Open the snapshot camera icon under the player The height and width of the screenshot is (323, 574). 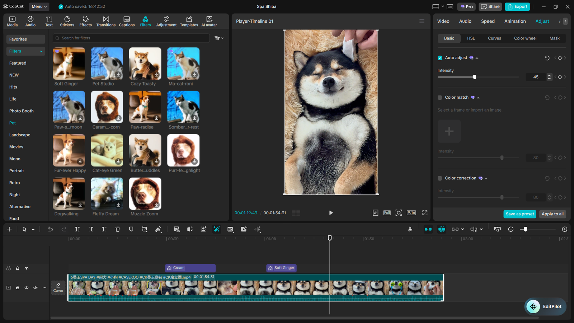399,212
